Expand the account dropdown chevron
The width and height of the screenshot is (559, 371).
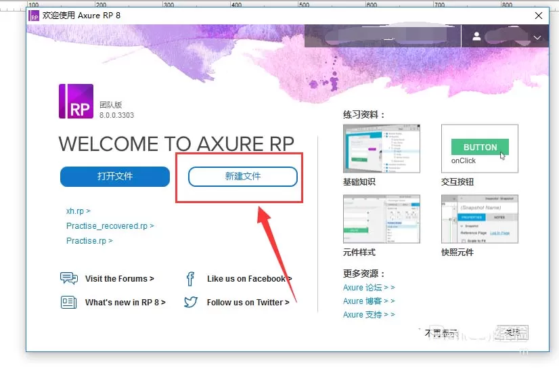point(537,37)
